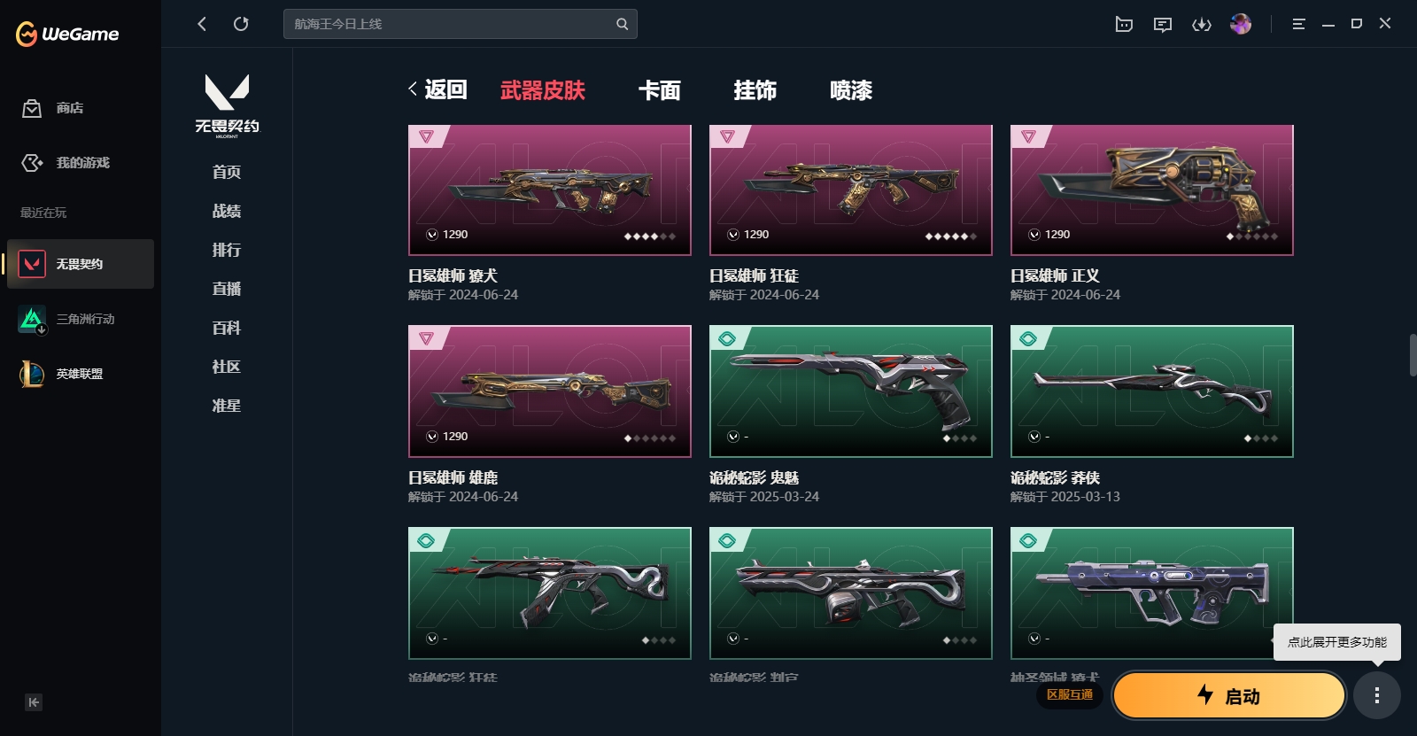Open the 日冕雄师 正义 skin thumbnail
The width and height of the screenshot is (1417, 736).
click(x=1151, y=190)
